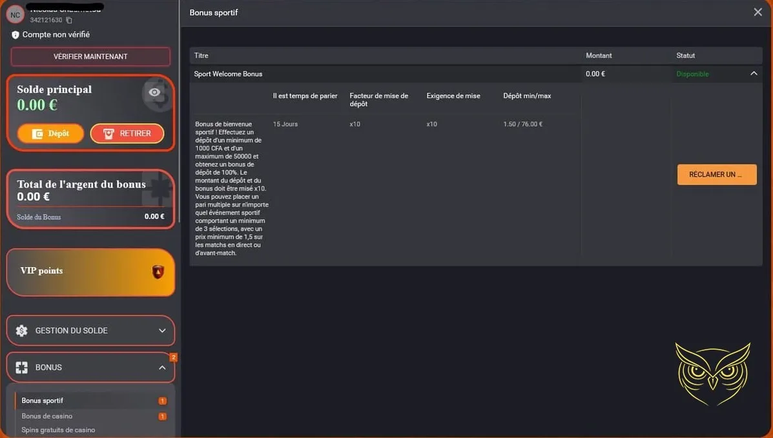
Task: Select Bonus sportif menu item
Action: 43,401
